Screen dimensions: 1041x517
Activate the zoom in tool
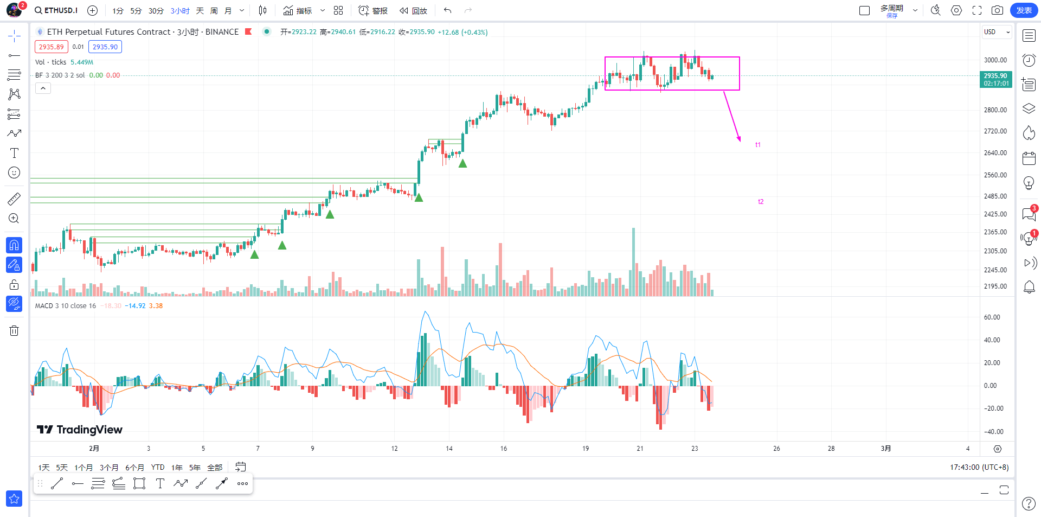point(14,218)
